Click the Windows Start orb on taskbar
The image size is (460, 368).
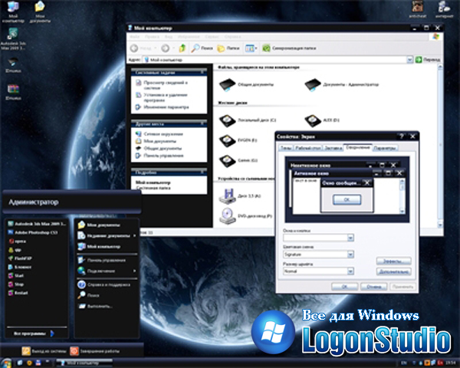6,363
